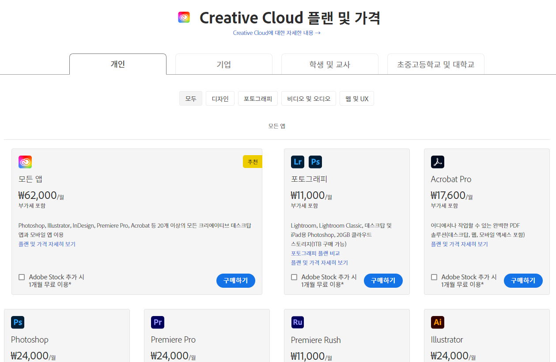Screen dimensions: 556x362
Task: Click the 추천 badge on 모든 앱 card
Action: coord(253,162)
